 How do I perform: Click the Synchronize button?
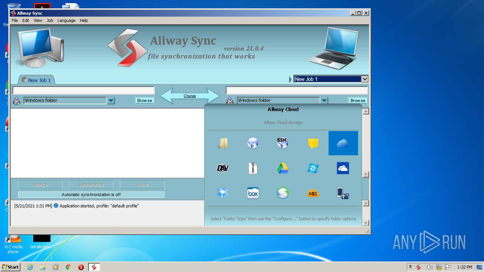[x=91, y=185]
